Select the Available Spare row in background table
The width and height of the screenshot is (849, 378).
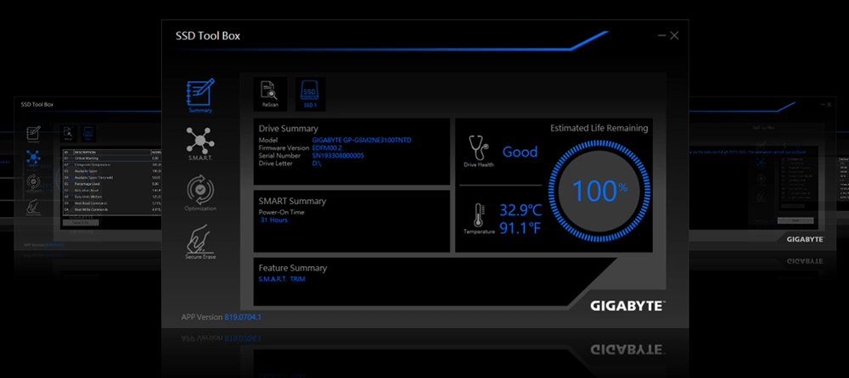point(111,171)
